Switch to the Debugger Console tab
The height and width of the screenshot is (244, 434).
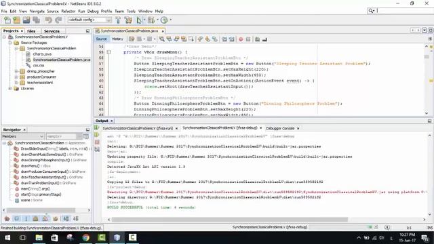point(280,128)
